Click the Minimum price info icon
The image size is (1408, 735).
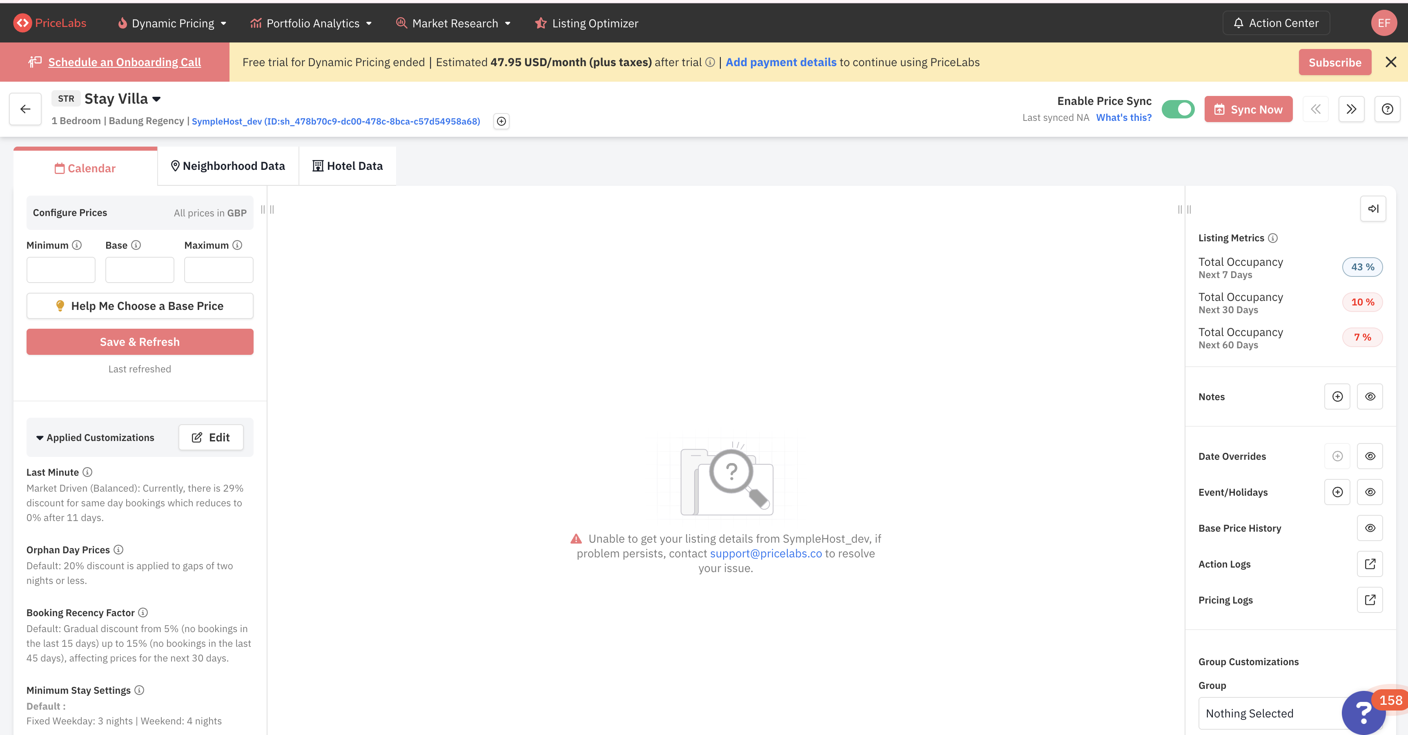(x=77, y=245)
